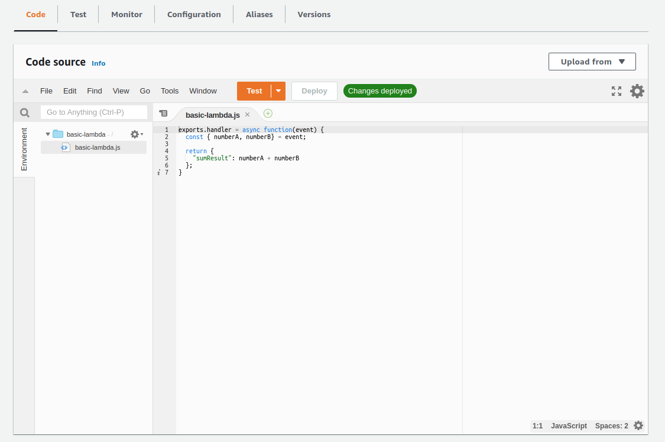Open the Edit menu
This screenshot has width=665, height=442.
[70, 91]
